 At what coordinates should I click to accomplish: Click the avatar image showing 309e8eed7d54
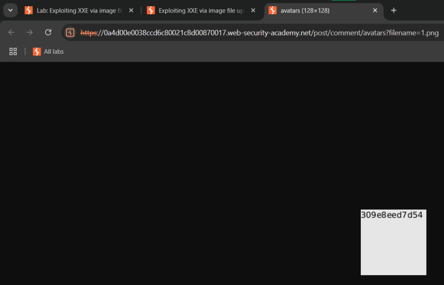(x=393, y=242)
